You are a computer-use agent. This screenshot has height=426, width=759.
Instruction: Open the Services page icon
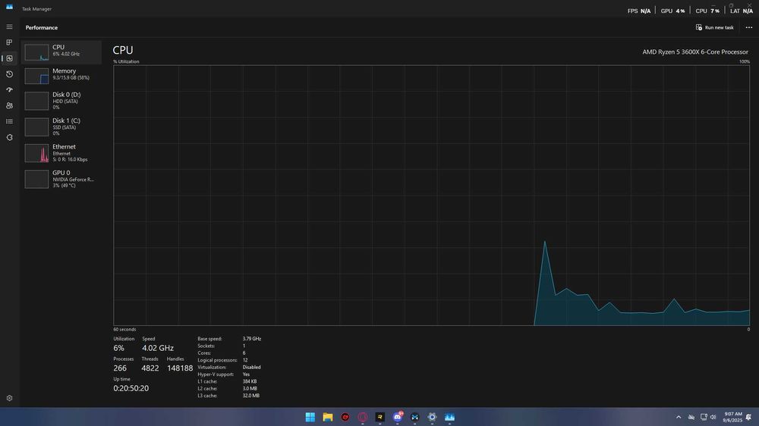click(9, 137)
